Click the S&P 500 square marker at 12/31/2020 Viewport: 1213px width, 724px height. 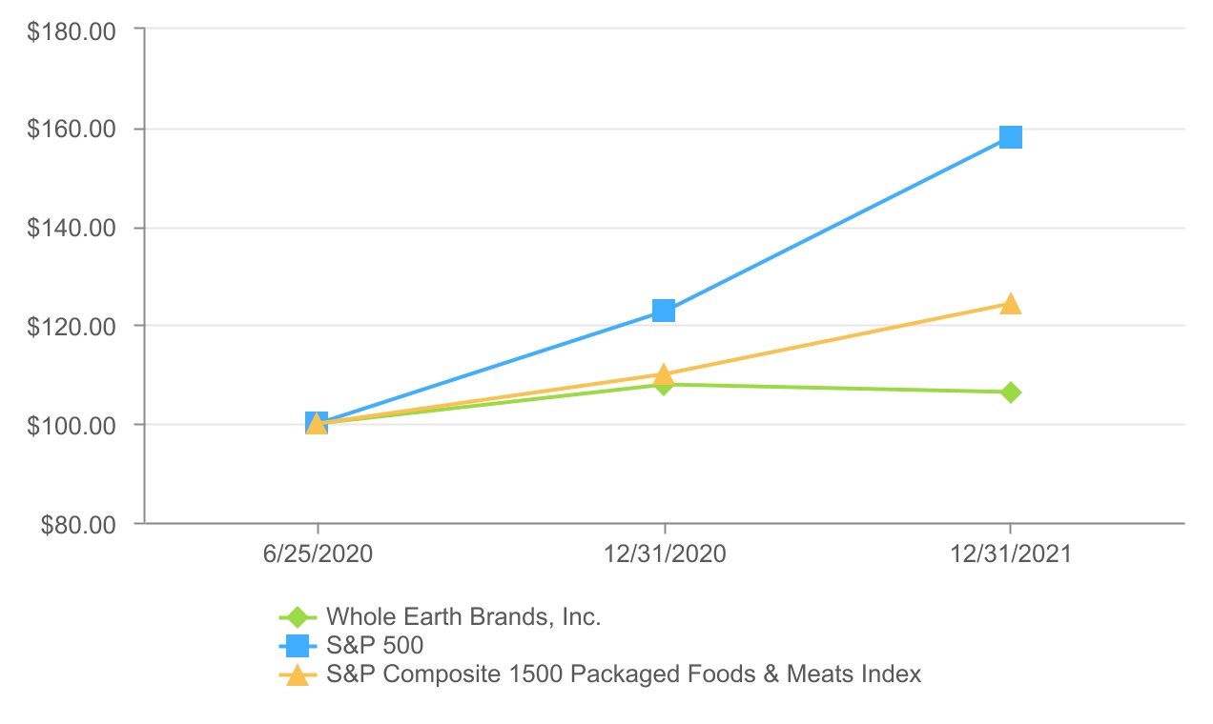click(664, 311)
